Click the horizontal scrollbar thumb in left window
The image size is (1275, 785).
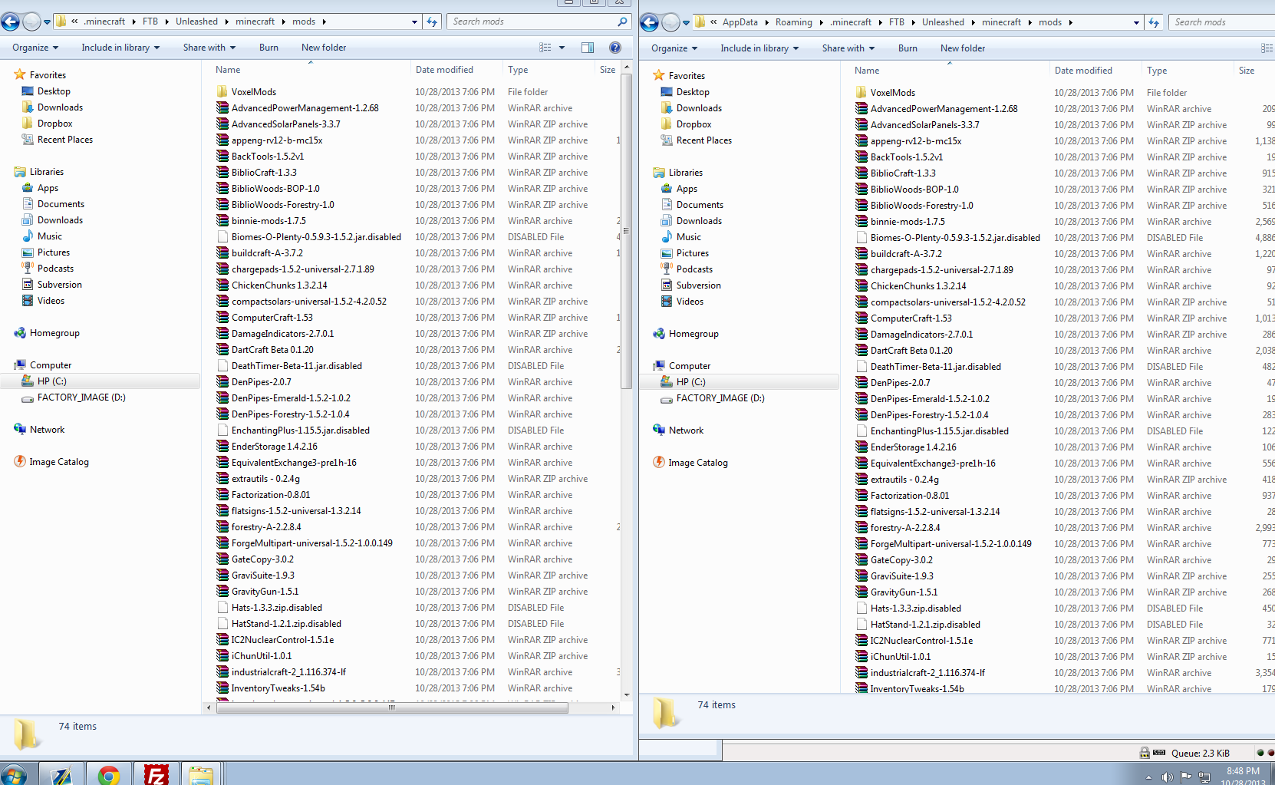[392, 707]
